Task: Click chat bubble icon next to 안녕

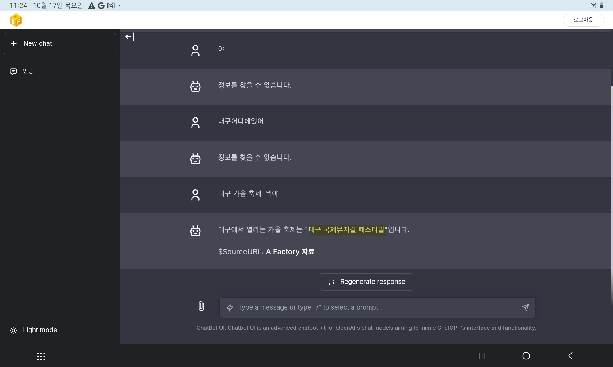Action: coord(13,71)
